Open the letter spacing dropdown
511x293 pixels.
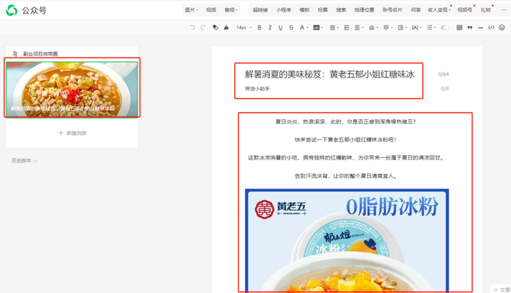[417, 28]
